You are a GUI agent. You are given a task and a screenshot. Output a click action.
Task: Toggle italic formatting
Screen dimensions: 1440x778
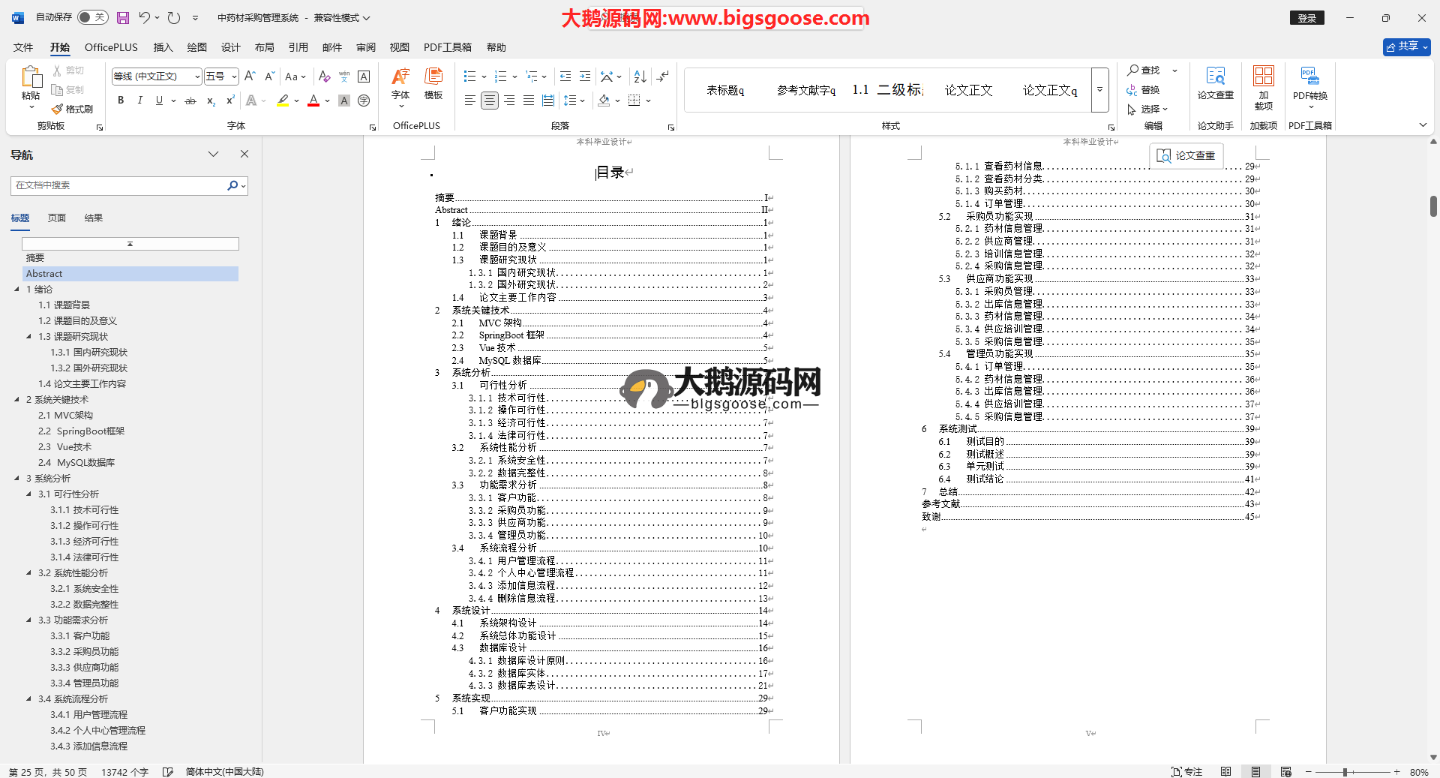click(139, 101)
